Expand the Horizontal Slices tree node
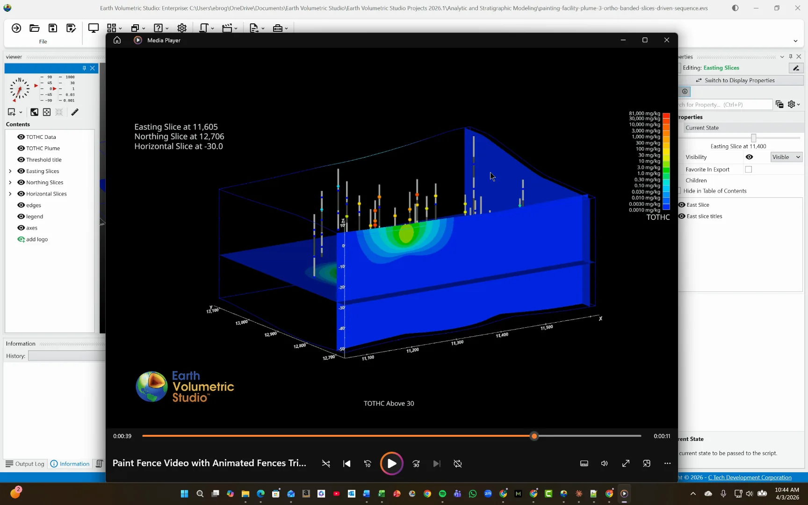Screen dimensions: 808x505 (x=10, y=194)
